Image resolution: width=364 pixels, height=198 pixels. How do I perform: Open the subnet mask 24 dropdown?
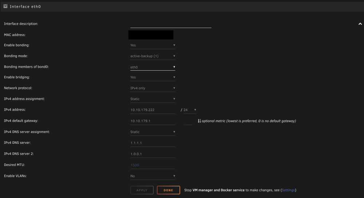[190, 110]
